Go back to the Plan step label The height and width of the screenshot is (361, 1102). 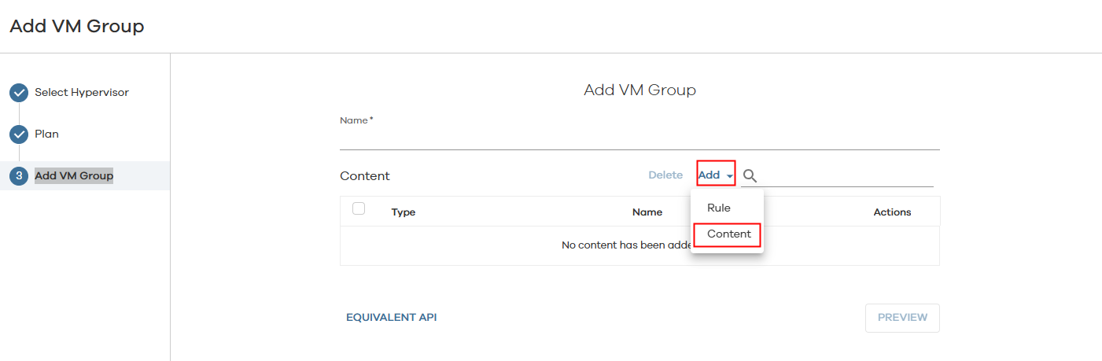46,134
